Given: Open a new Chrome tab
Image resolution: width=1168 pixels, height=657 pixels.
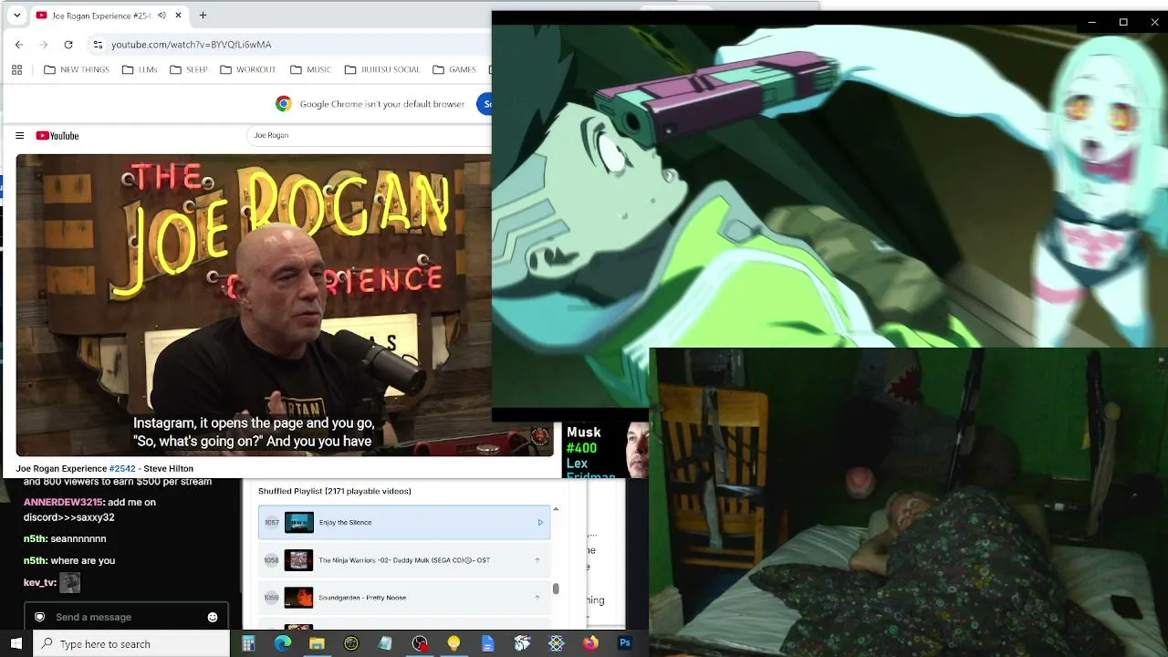Looking at the screenshot, I should click(203, 16).
